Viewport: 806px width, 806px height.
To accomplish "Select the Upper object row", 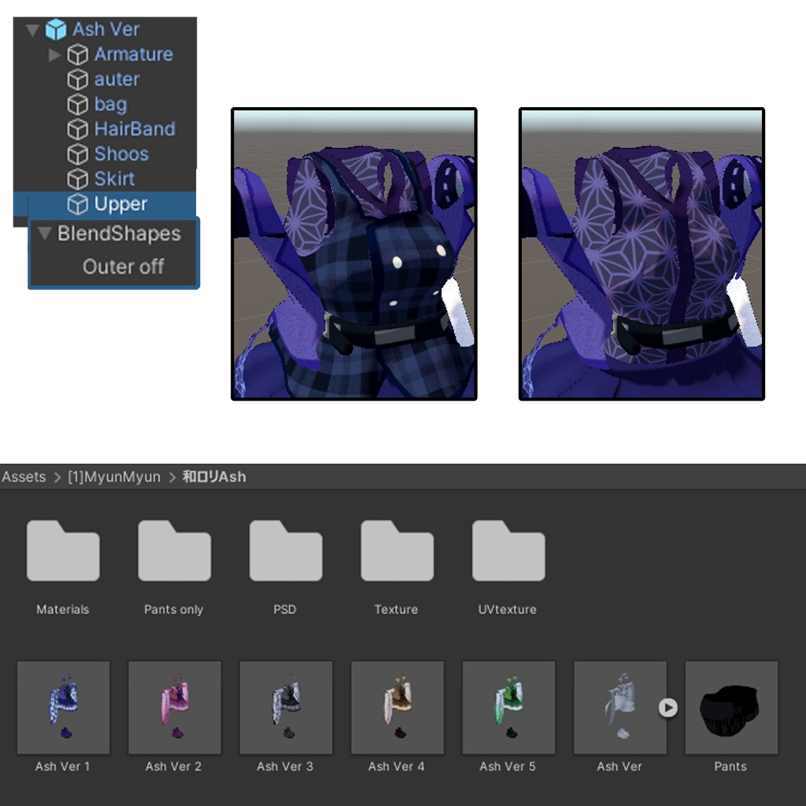I will pyautogui.click(x=105, y=204).
